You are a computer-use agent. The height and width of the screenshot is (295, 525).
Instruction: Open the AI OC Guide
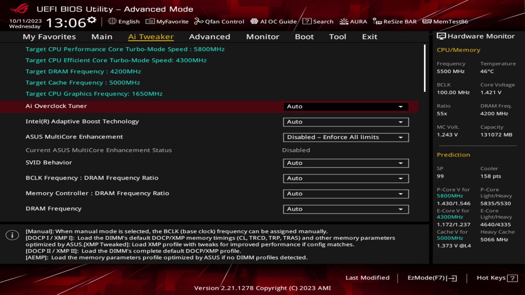tap(273, 21)
